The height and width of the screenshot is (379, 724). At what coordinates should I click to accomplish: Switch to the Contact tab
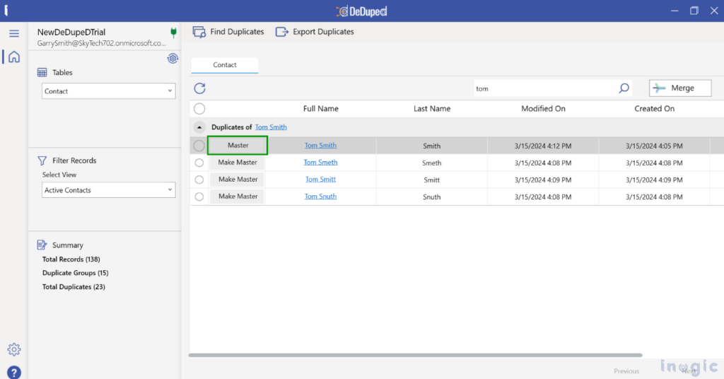(x=225, y=65)
